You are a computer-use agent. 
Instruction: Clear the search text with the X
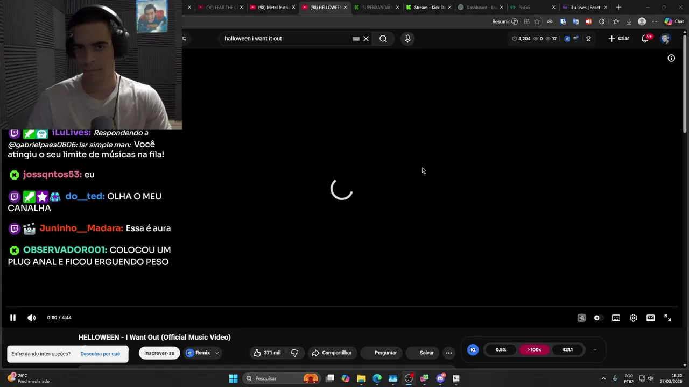[x=366, y=39]
